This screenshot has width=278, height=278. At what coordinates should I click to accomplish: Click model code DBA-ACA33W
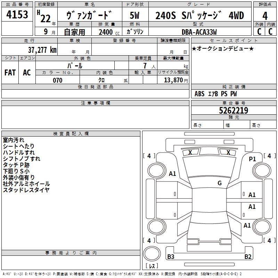[x=199, y=32]
